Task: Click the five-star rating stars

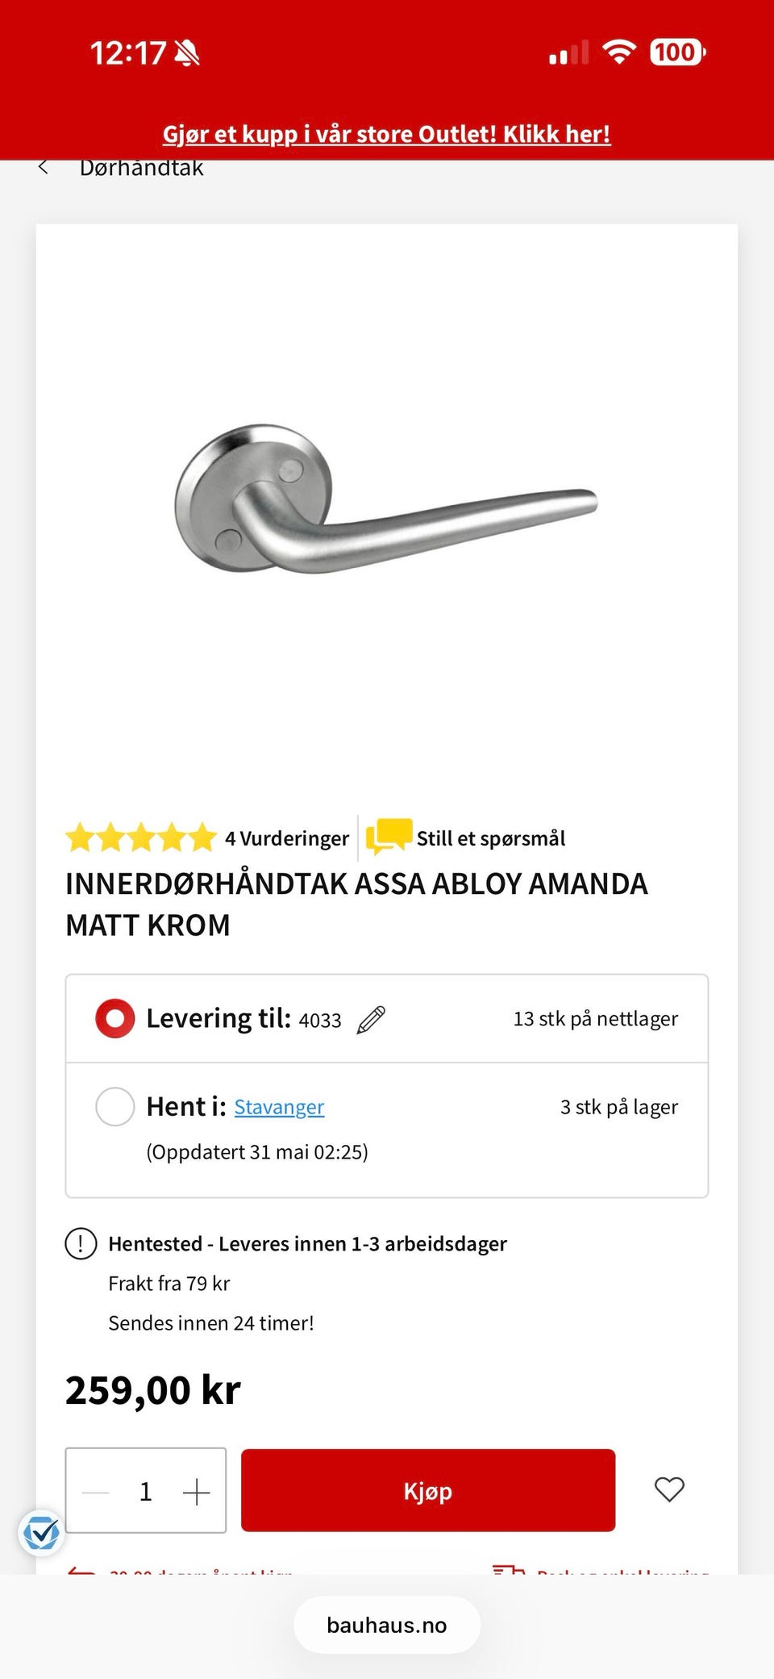Action: (x=141, y=837)
